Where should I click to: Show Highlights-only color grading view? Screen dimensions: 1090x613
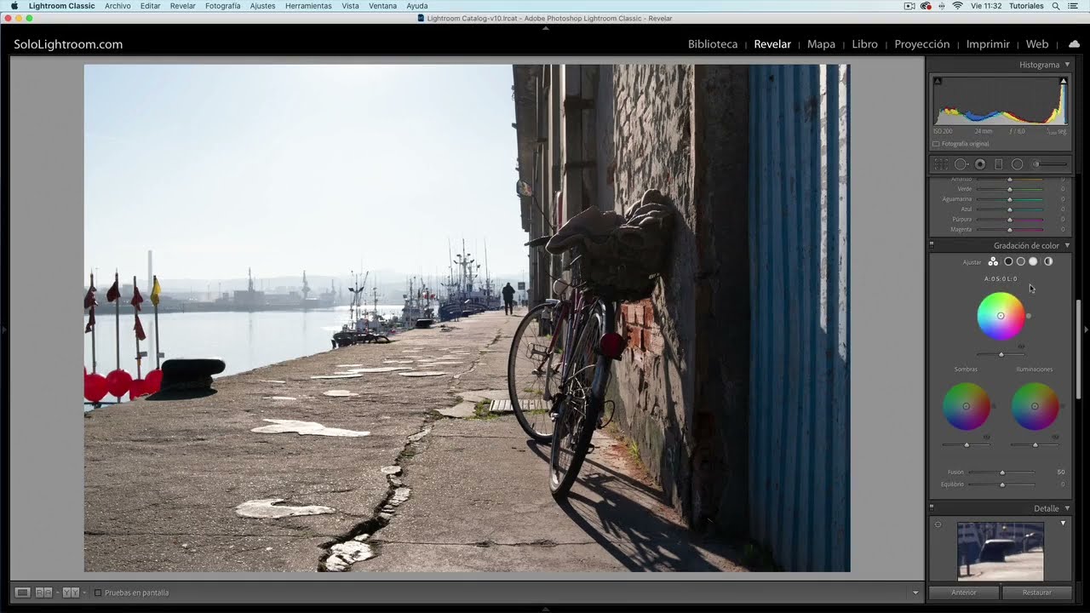1033,261
